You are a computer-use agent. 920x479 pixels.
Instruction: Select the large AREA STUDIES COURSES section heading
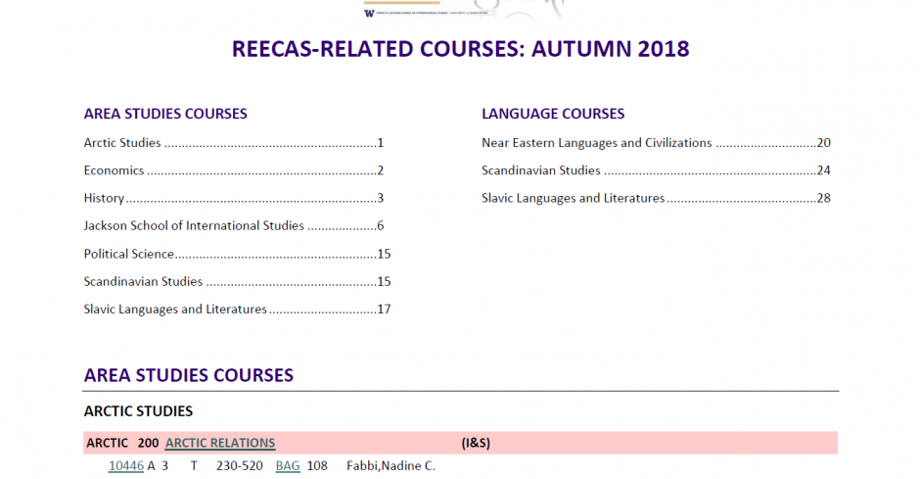[188, 375]
